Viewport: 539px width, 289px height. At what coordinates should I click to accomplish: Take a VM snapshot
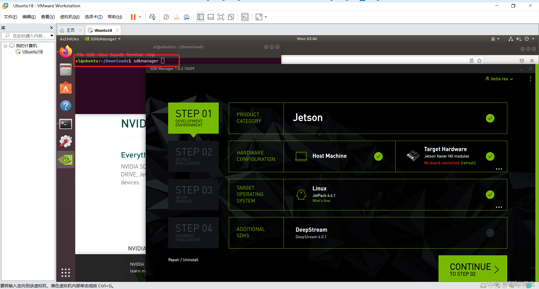coord(166,17)
